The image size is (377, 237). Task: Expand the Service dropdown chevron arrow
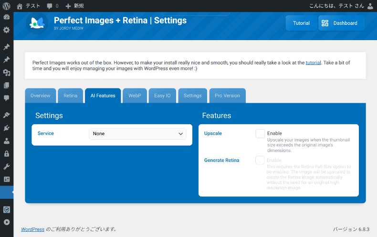pos(180,134)
